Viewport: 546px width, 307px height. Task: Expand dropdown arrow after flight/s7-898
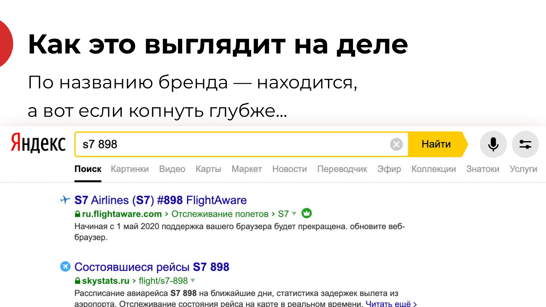[193, 280]
